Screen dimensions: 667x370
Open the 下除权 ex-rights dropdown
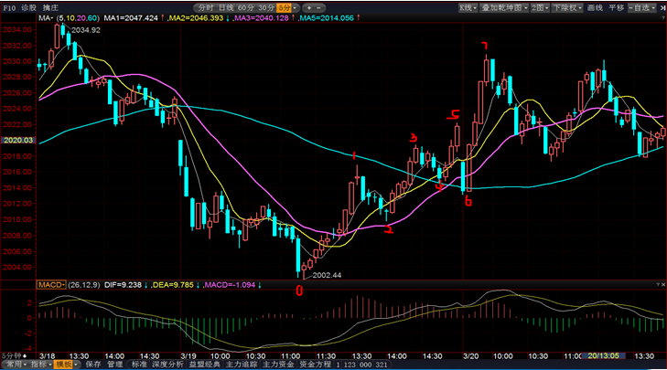point(567,7)
